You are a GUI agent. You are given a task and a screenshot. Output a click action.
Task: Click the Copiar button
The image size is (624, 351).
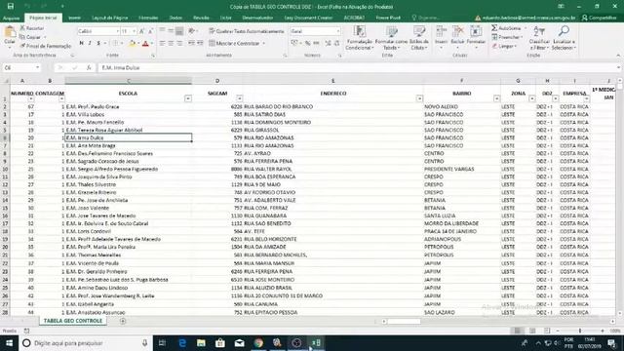(30, 37)
